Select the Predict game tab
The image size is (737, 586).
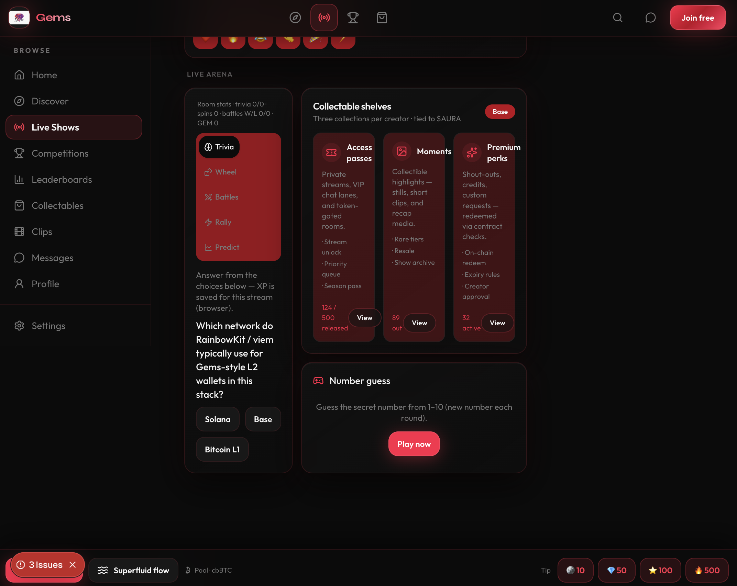222,247
